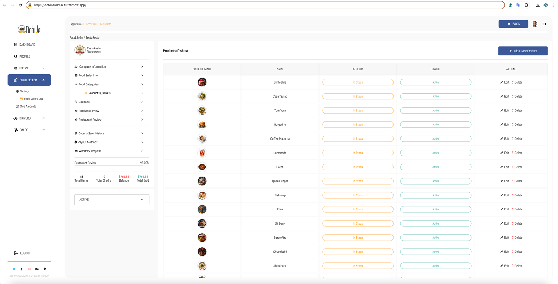Open browser extensions puzzle icon
This screenshot has height=284, width=558.
(526, 5)
